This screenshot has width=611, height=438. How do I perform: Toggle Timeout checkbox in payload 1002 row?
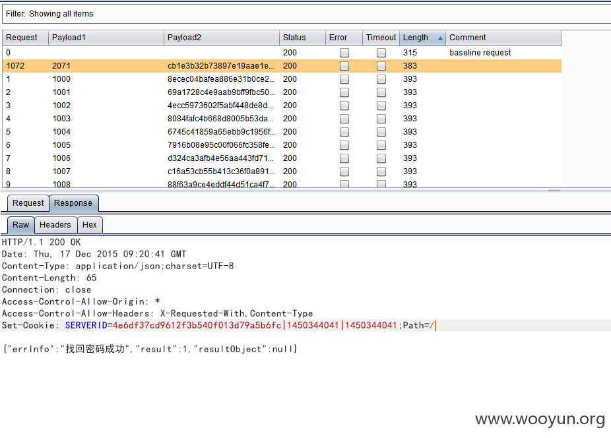click(381, 106)
